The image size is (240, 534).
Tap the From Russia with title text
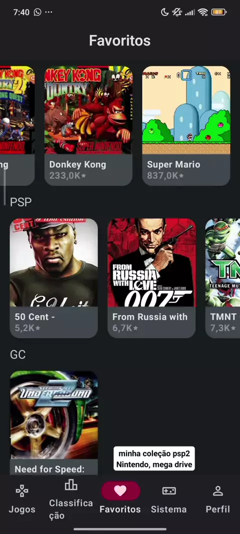(150, 317)
